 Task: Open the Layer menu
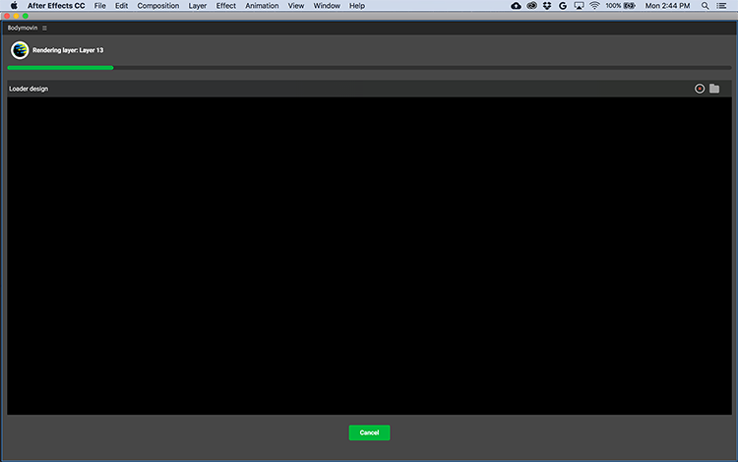pyautogui.click(x=197, y=6)
